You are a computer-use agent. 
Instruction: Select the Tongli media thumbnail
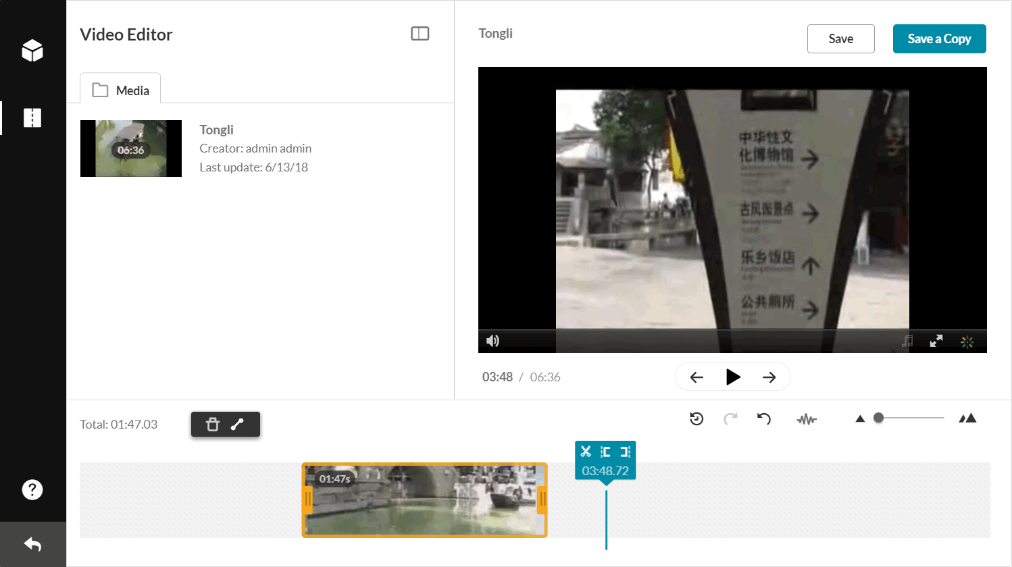tap(131, 148)
